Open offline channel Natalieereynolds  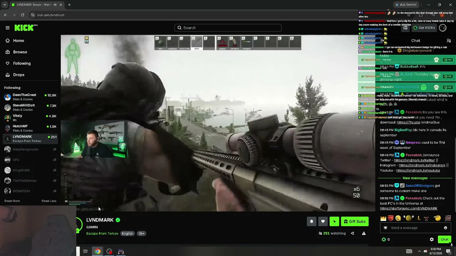pyautogui.click(x=30, y=149)
